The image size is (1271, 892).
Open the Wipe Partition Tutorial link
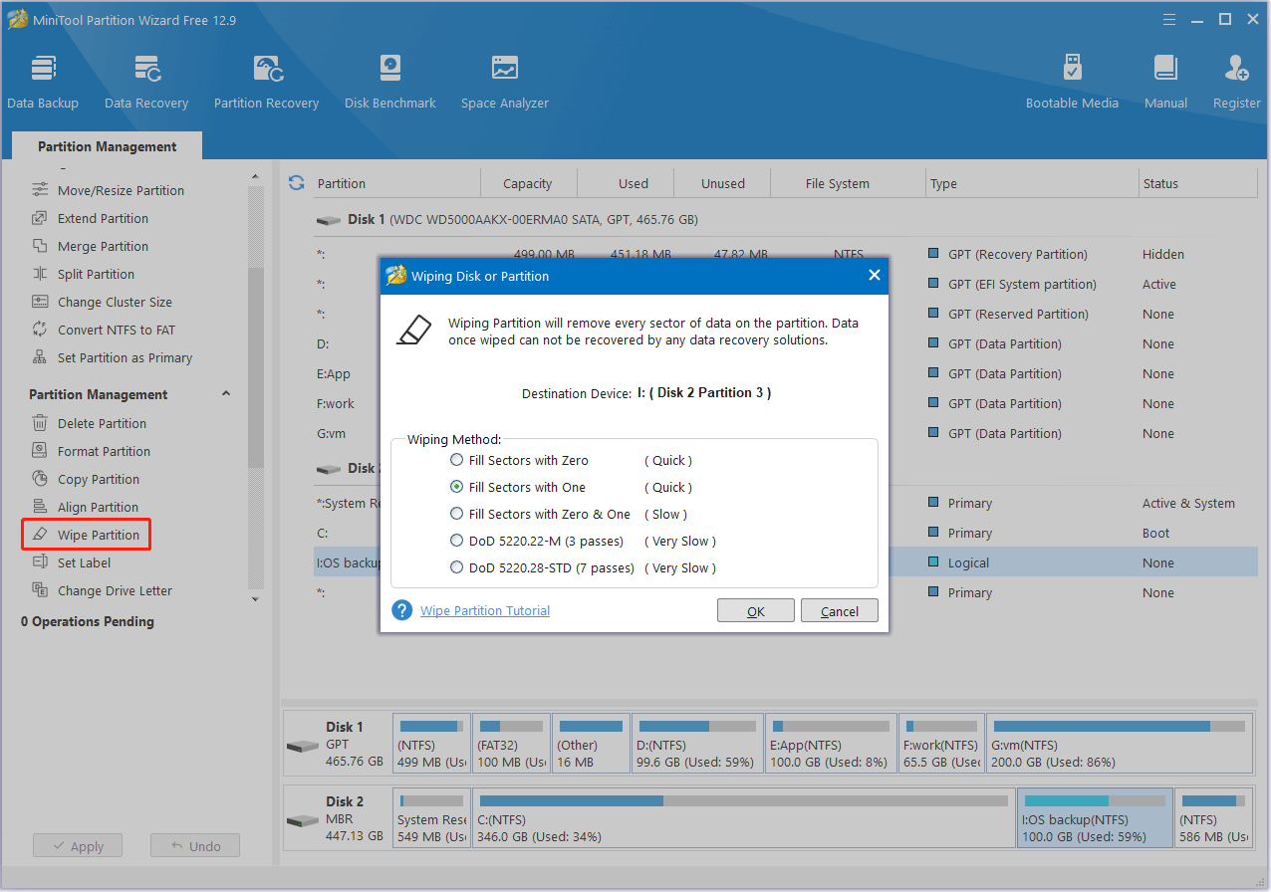(x=485, y=611)
